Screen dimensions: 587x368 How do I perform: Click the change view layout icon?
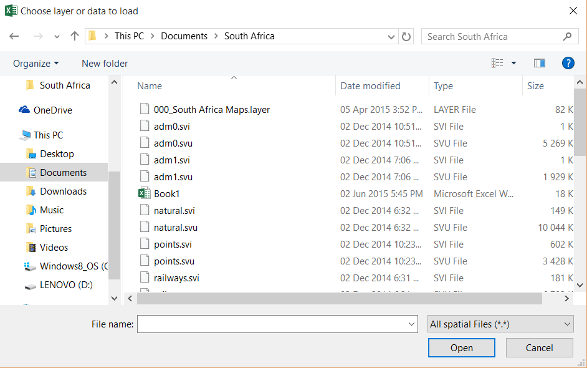tap(497, 63)
